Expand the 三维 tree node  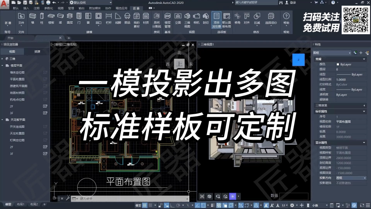[x=2, y=59]
